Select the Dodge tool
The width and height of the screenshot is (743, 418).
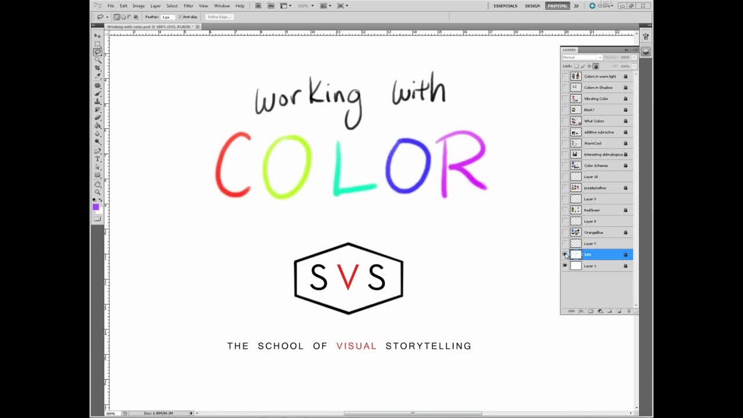click(98, 142)
